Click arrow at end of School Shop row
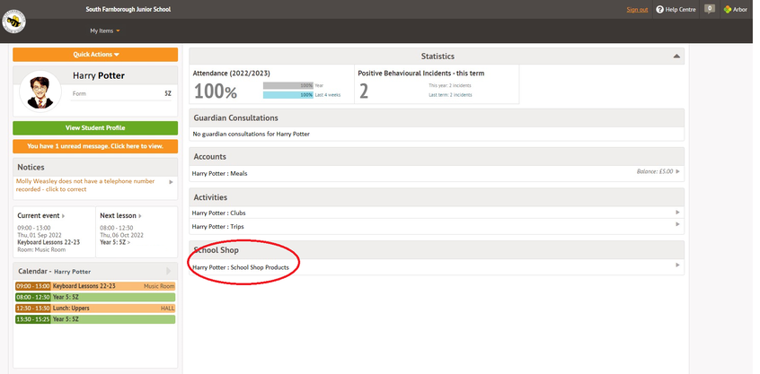This screenshot has height=374, width=760. (x=677, y=265)
